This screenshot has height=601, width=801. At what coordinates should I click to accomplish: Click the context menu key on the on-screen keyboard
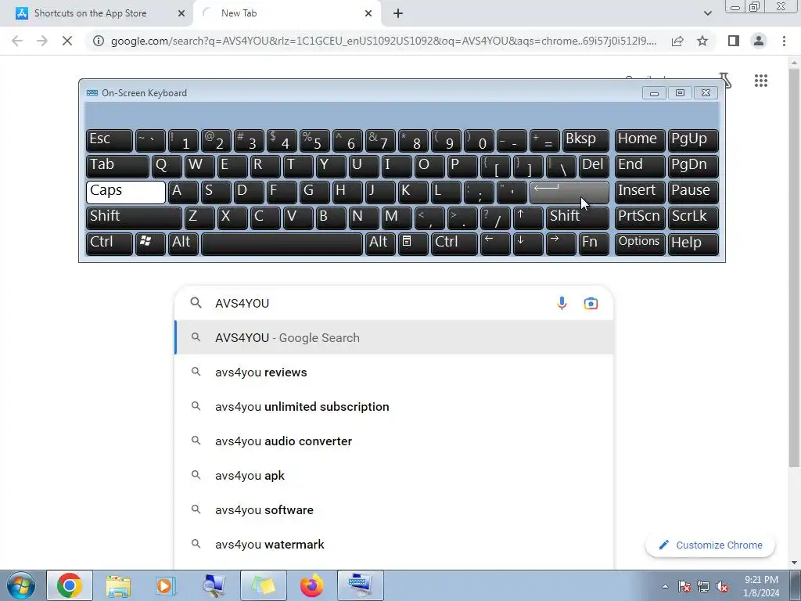pos(413,243)
